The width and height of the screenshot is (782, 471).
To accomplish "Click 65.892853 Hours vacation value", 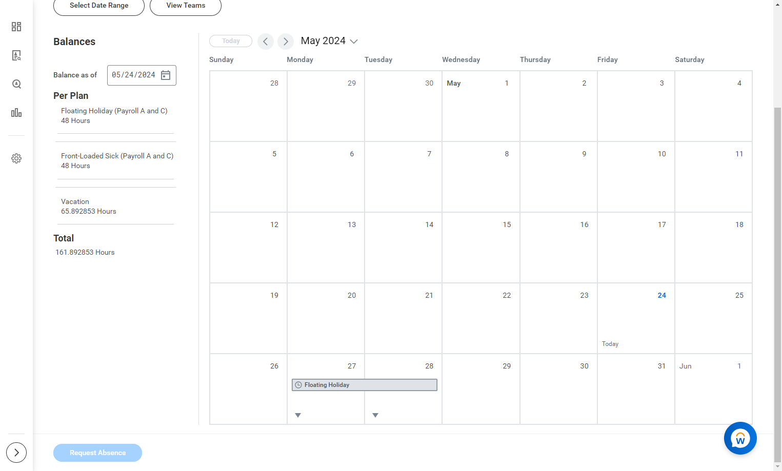I will point(89,211).
